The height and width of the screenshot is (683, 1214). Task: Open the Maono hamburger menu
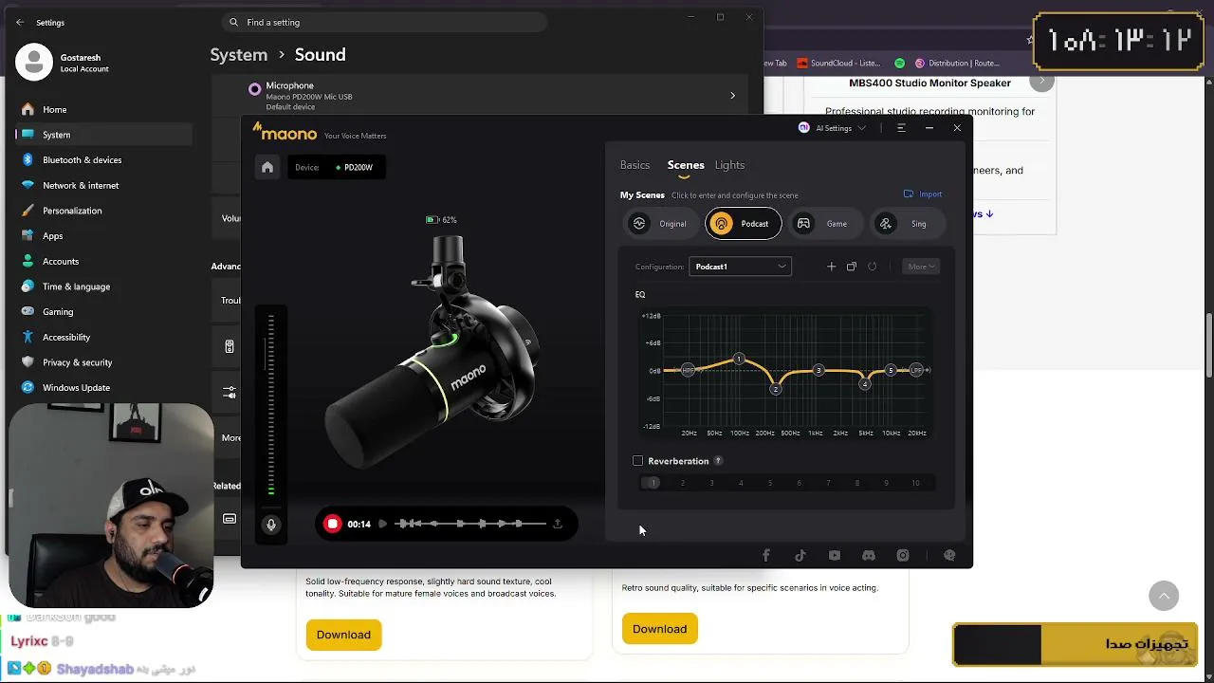(901, 128)
